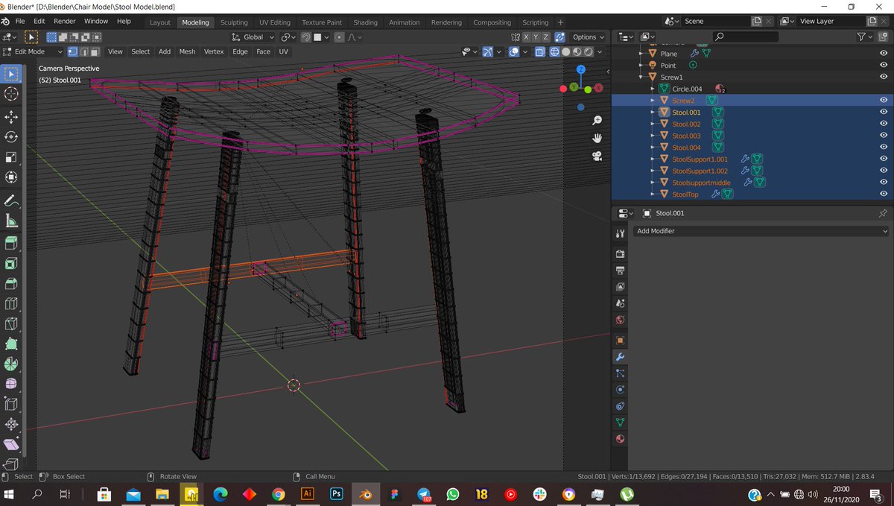Click the Add Modifier button
This screenshot has width=894, height=506.
[760, 231]
